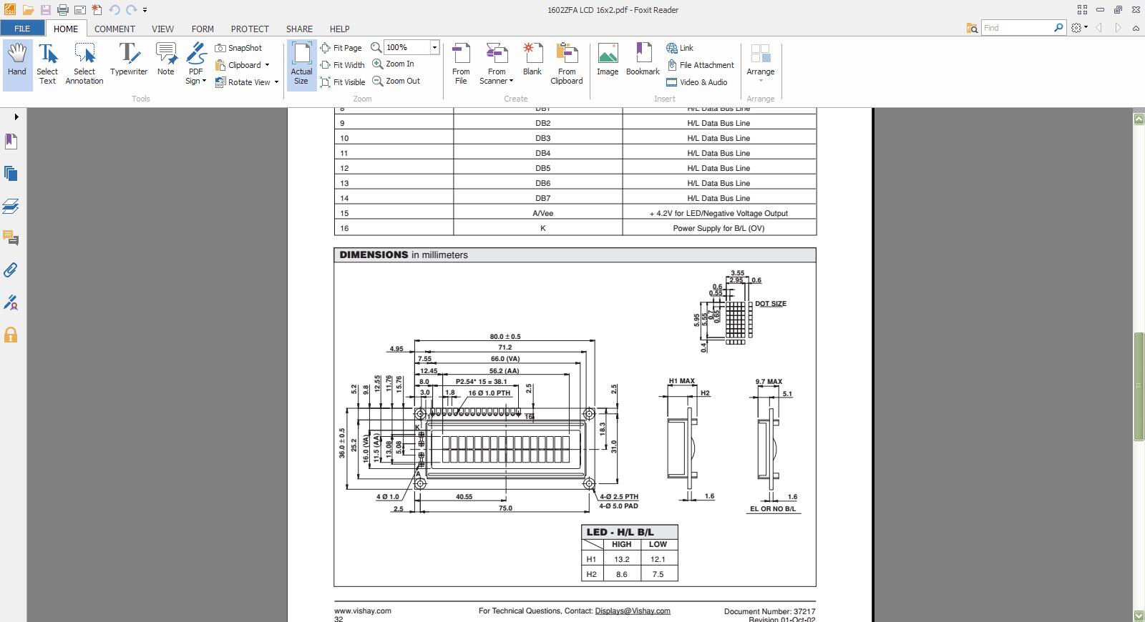Expand the navigation pane arrow
This screenshot has height=622, width=1145.
coord(16,117)
